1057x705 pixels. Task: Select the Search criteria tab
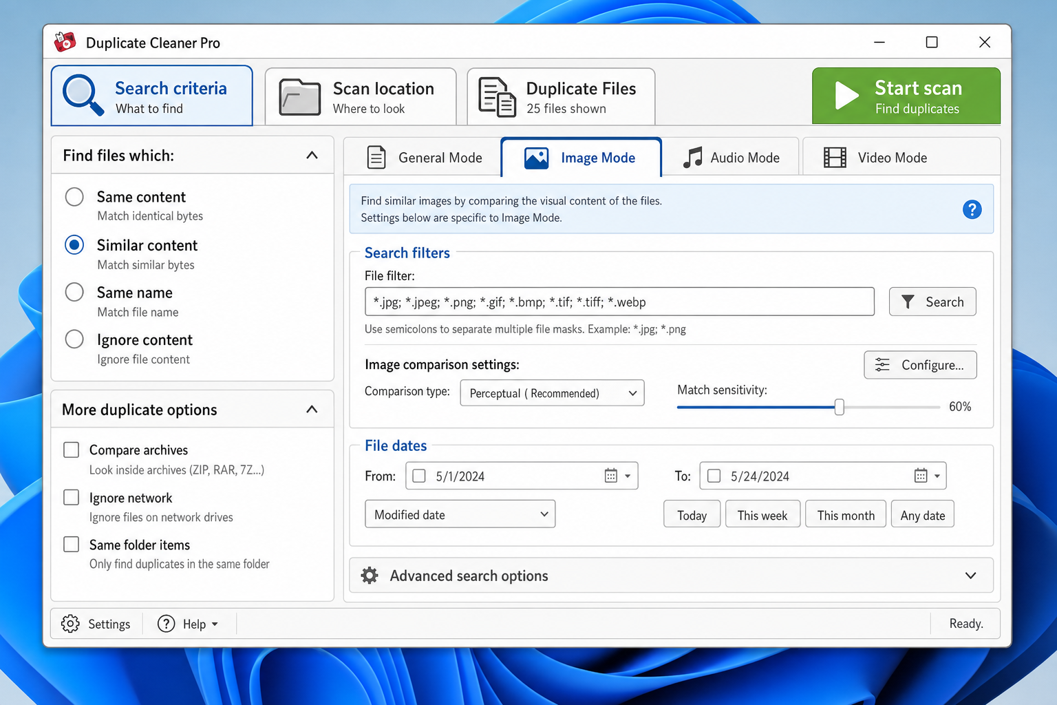(x=152, y=96)
